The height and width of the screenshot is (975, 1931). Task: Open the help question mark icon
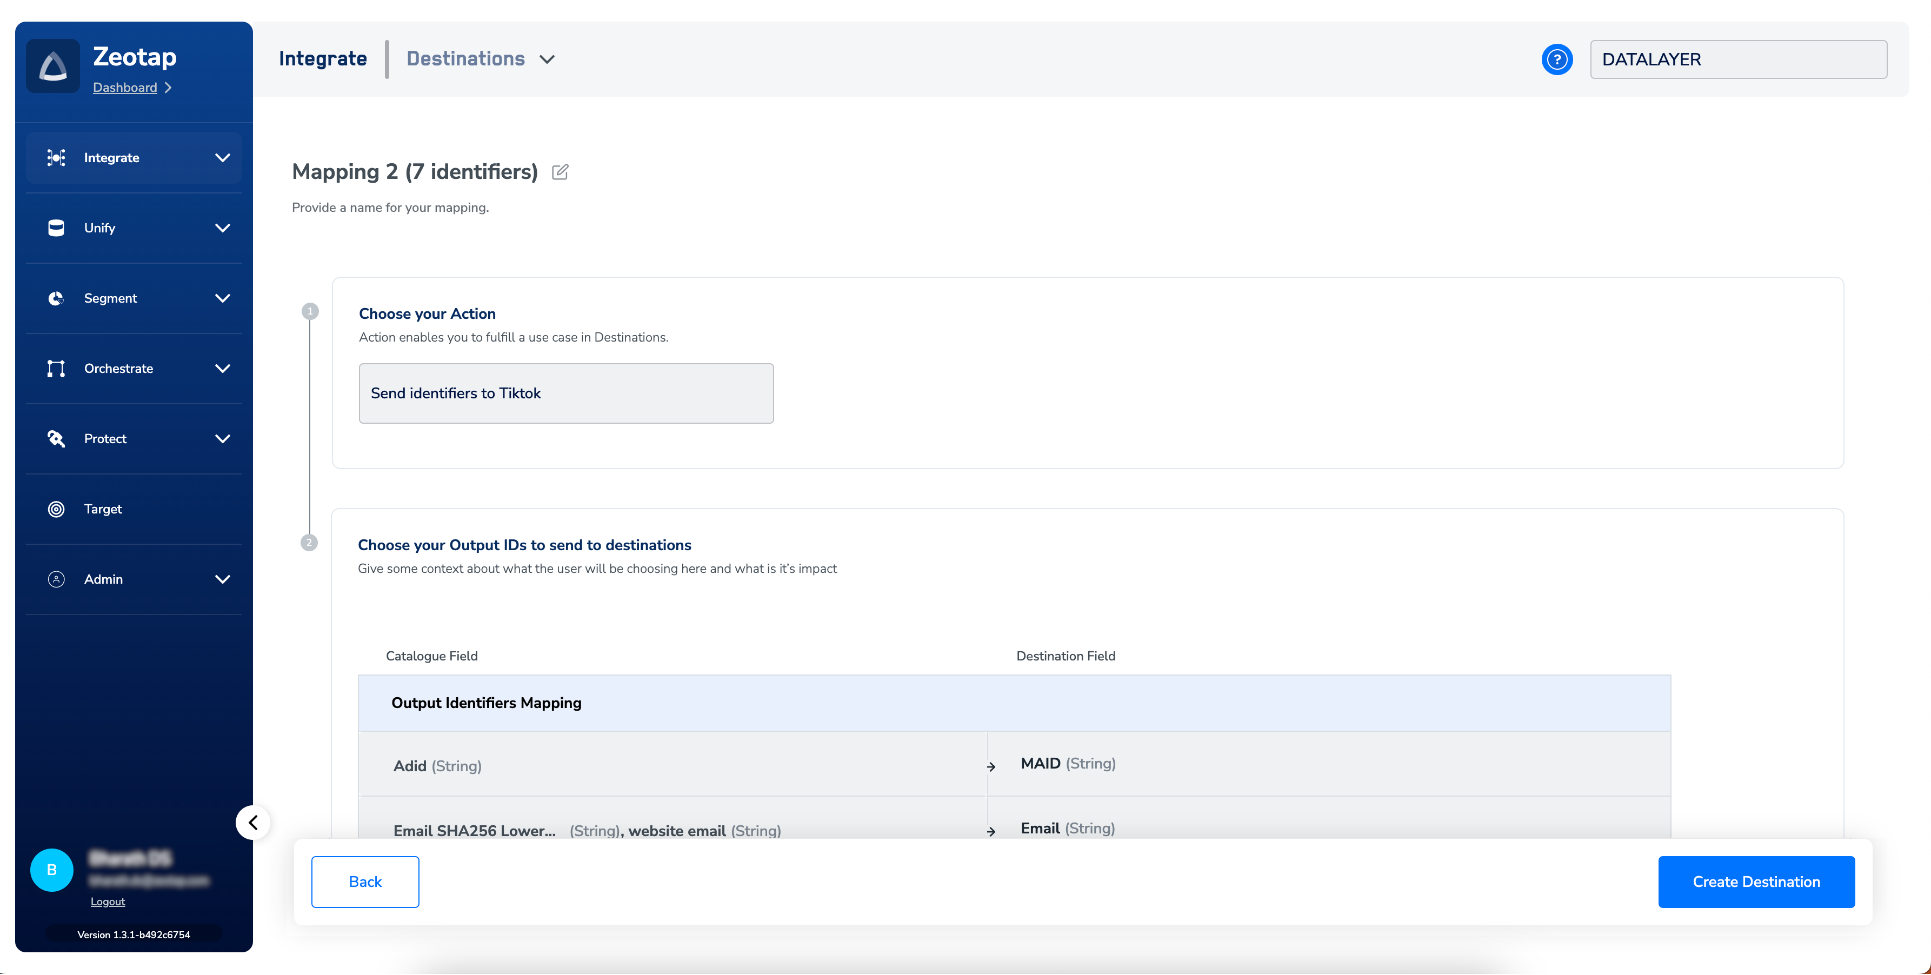click(1556, 59)
